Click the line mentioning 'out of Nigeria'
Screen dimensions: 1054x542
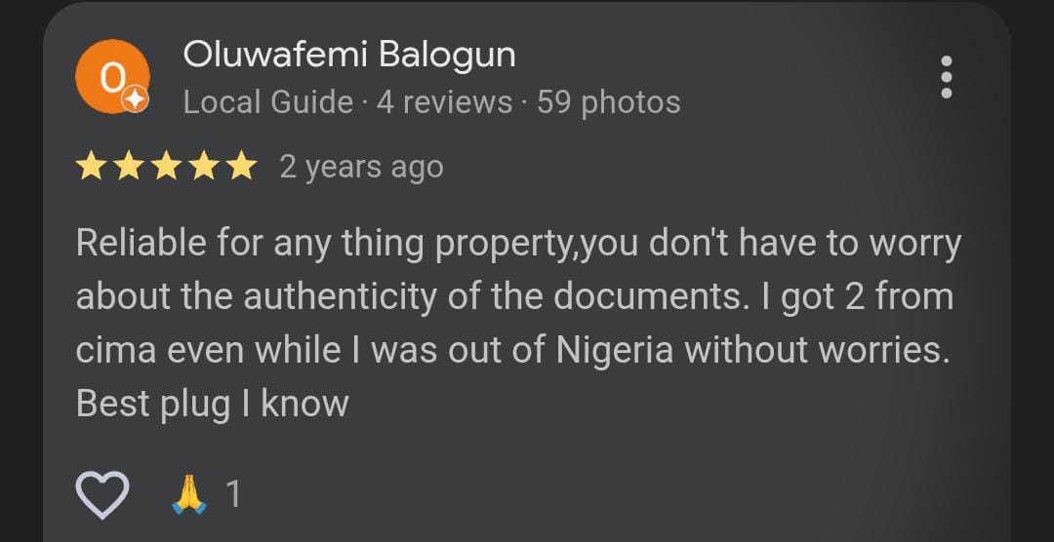coord(513,351)
